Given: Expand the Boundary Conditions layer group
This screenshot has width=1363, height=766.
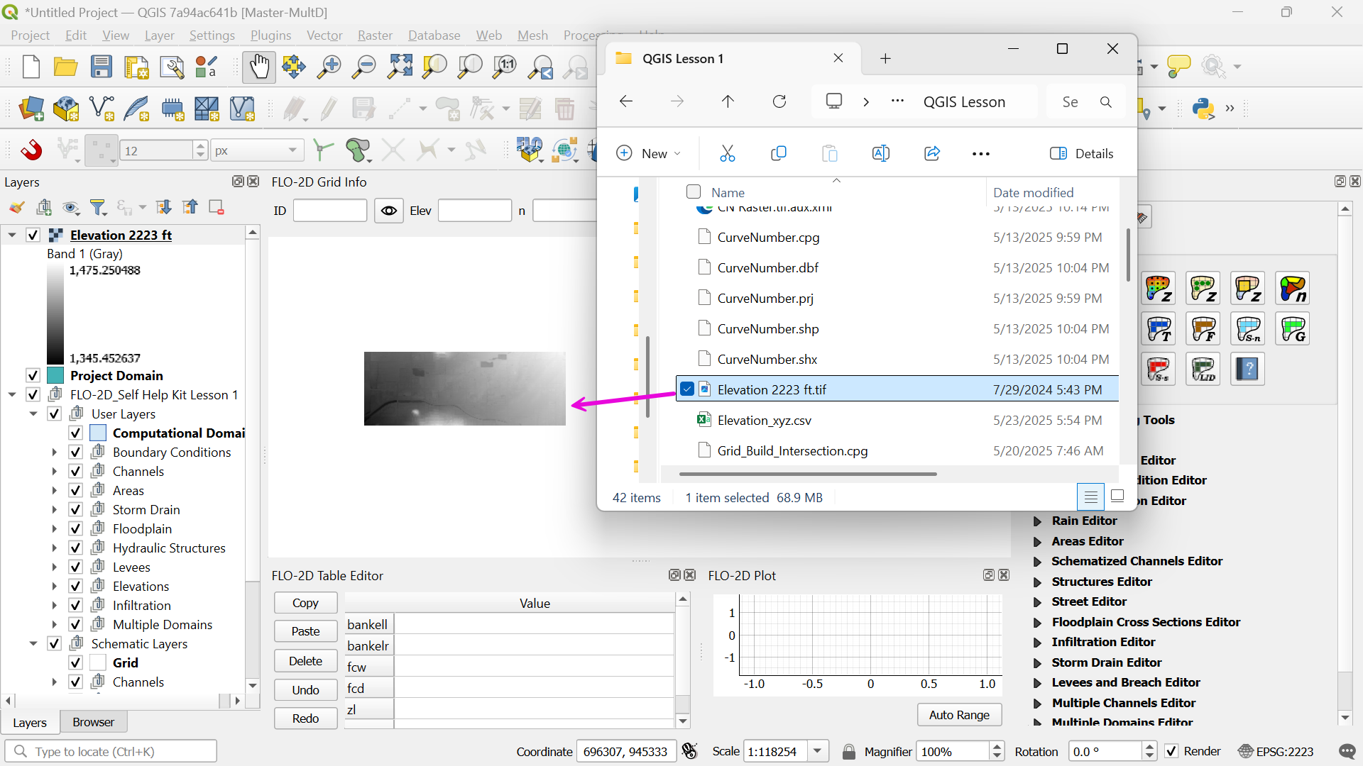Looking at the screenshot, I should pos(54,452).
